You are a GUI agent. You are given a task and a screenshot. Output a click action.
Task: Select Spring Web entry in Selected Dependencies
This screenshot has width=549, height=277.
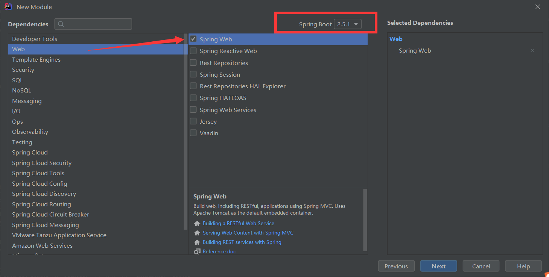click(415, 51)
